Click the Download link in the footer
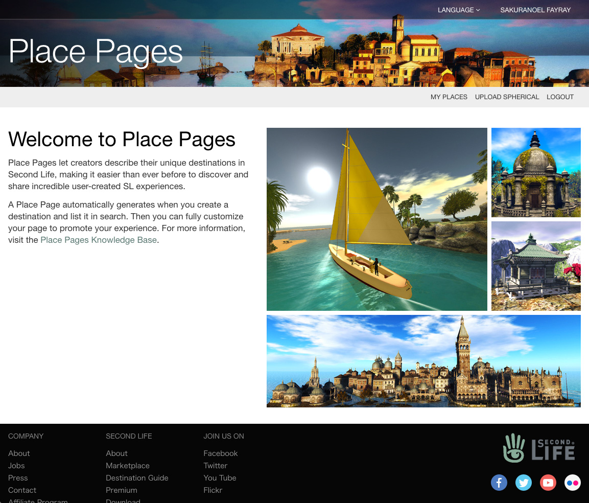This screenshot has width=589, height=503. pos(123,500)
